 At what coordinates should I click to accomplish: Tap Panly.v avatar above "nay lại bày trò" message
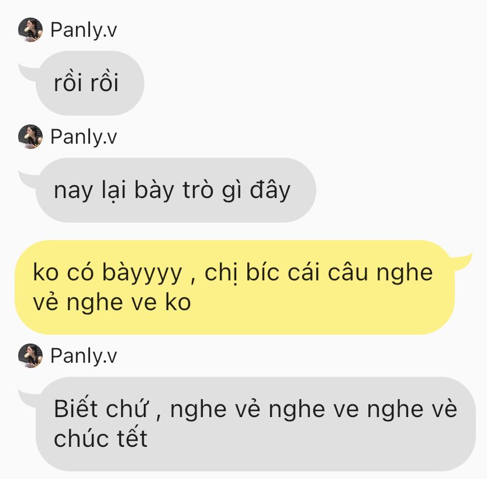[x=30, y=137]
